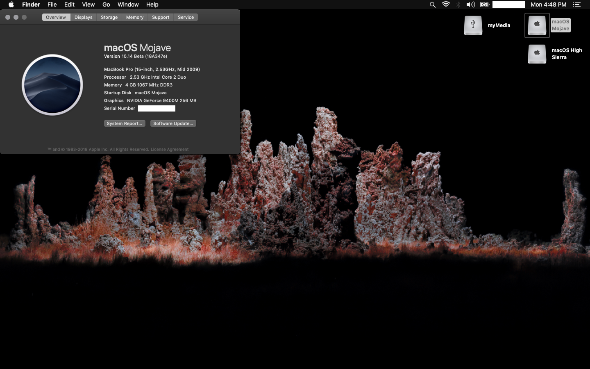Screen dimensions: 590x369
Task: Click the redacted Serial Number field
Action: point(157,108)
